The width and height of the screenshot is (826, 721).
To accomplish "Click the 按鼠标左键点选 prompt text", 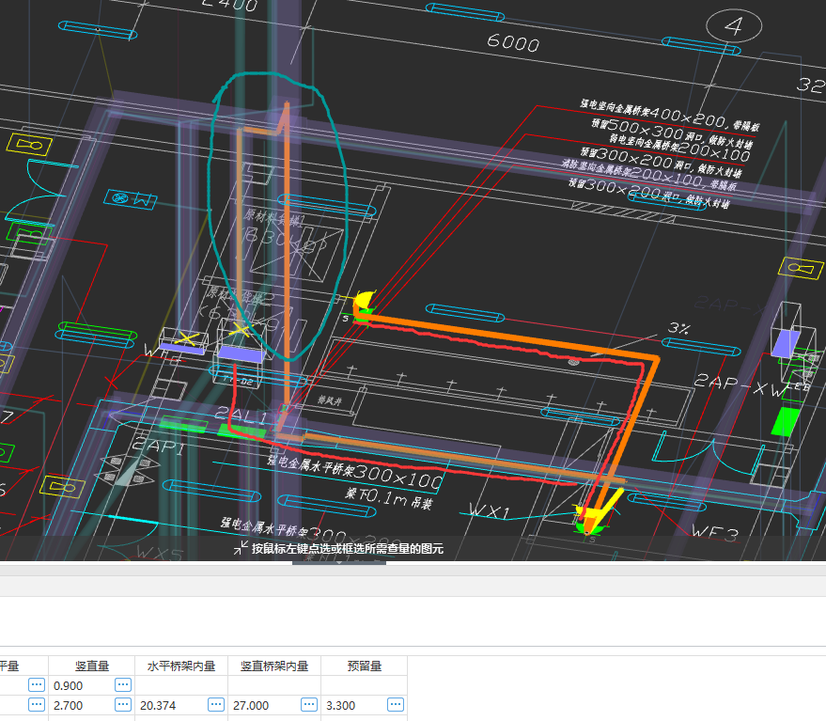I will click(x=347, y=548).
